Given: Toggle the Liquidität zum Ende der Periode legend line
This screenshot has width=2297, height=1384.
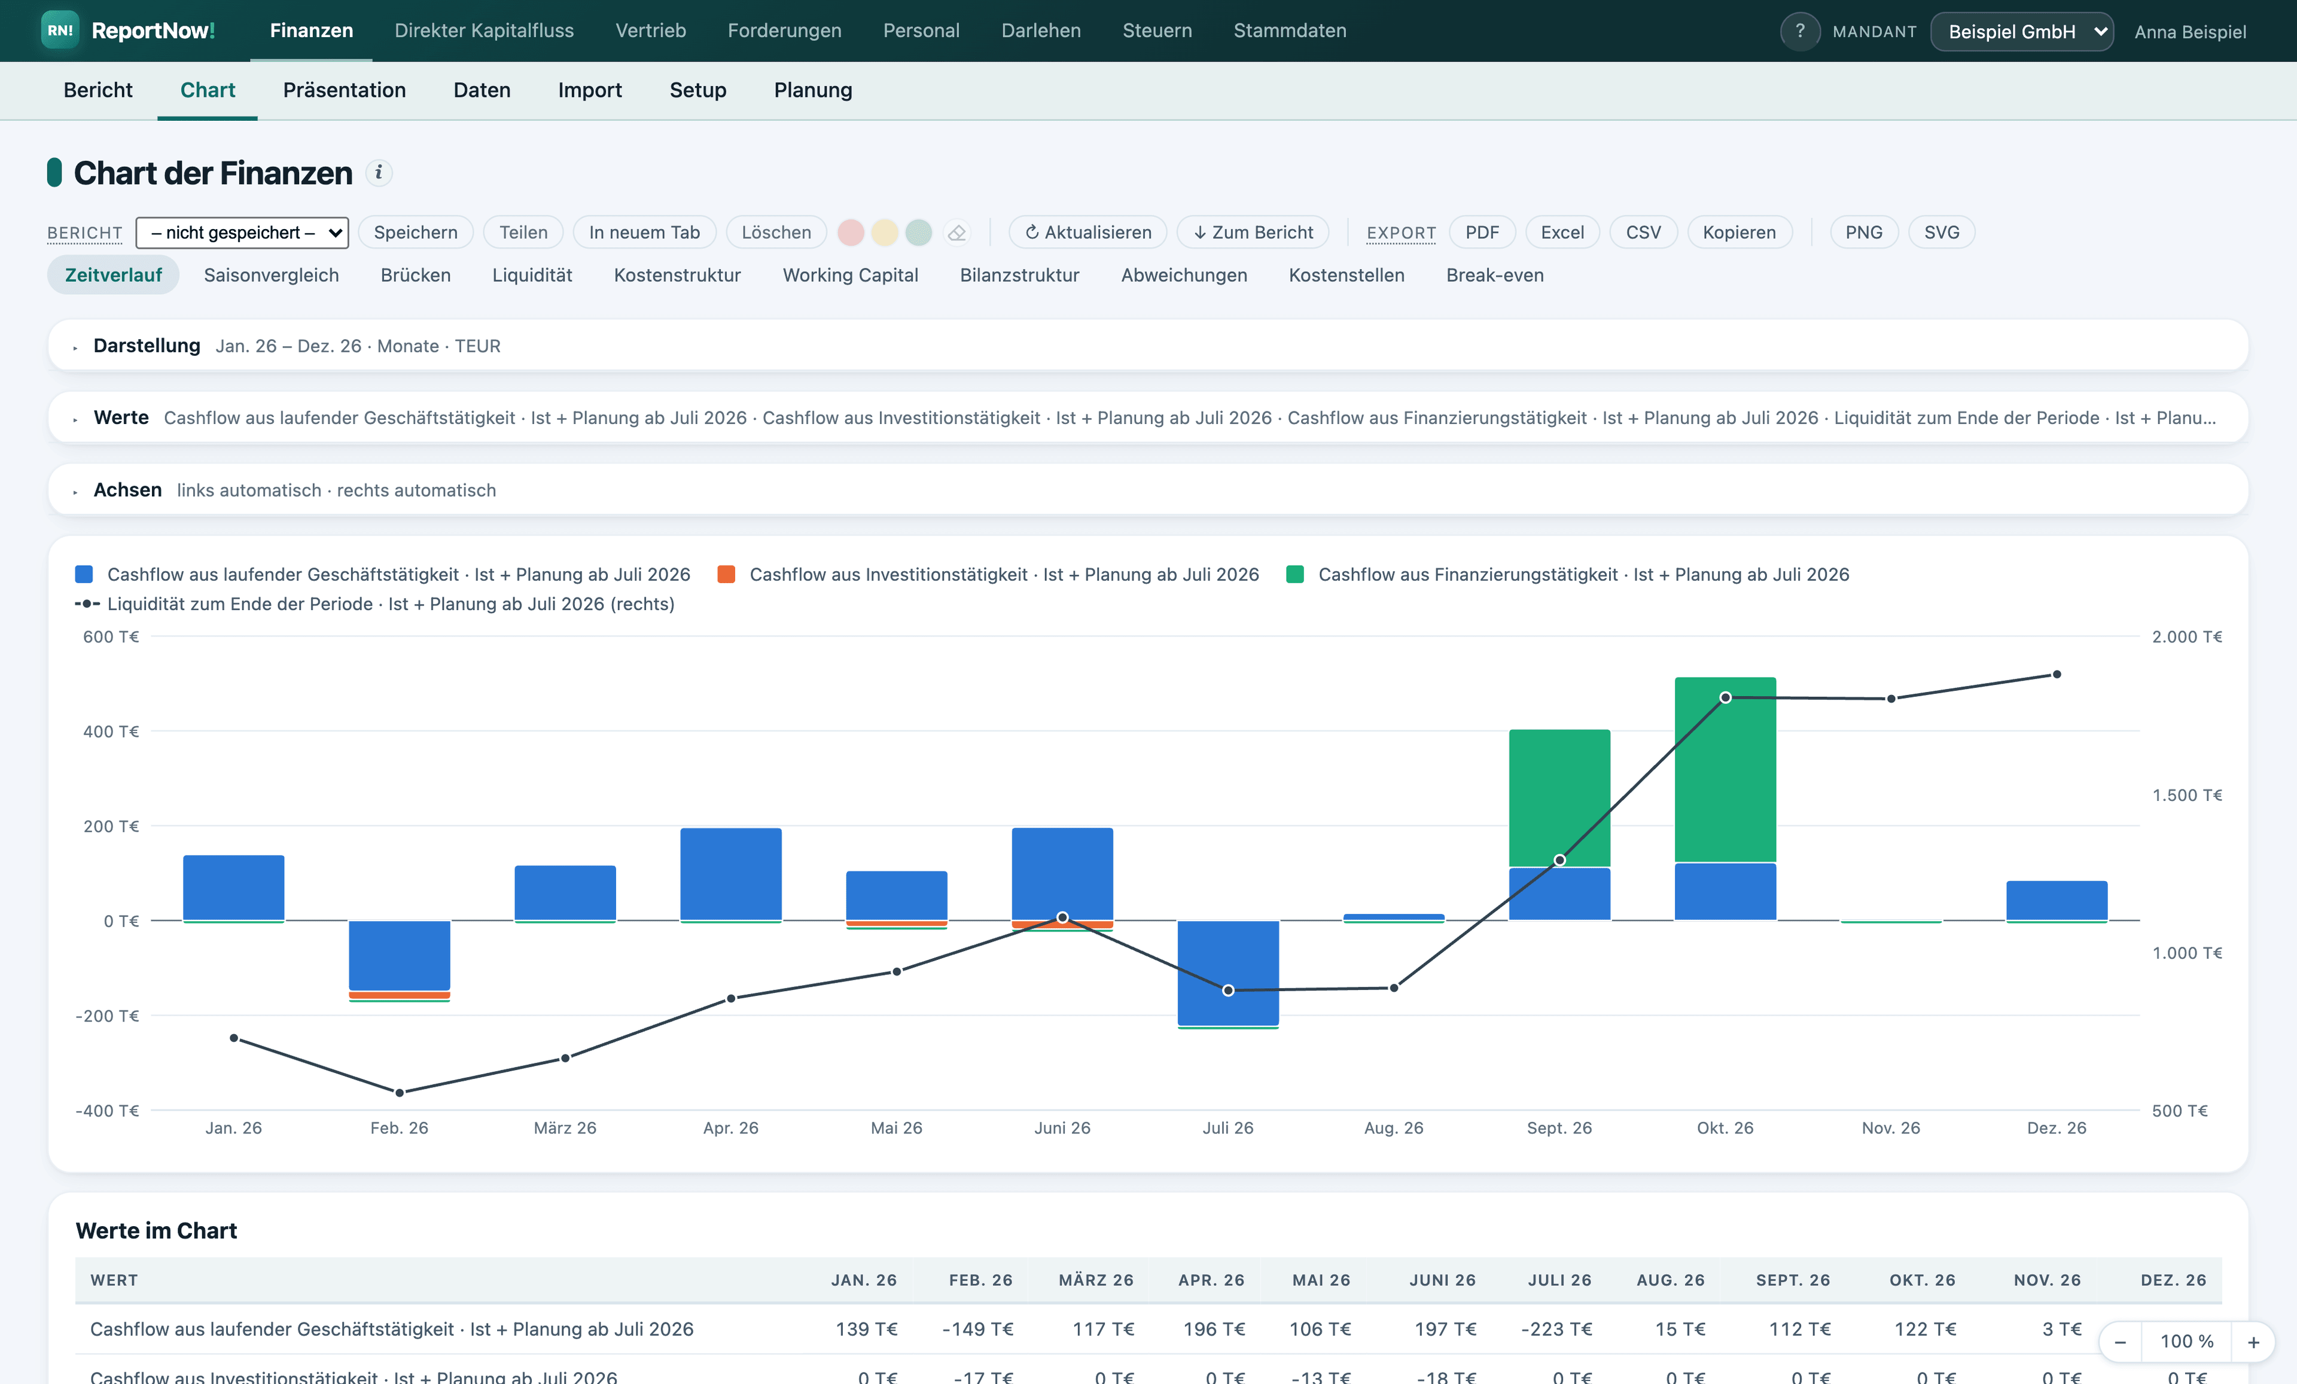Looking at the screenshot, I should coord(87,604).
